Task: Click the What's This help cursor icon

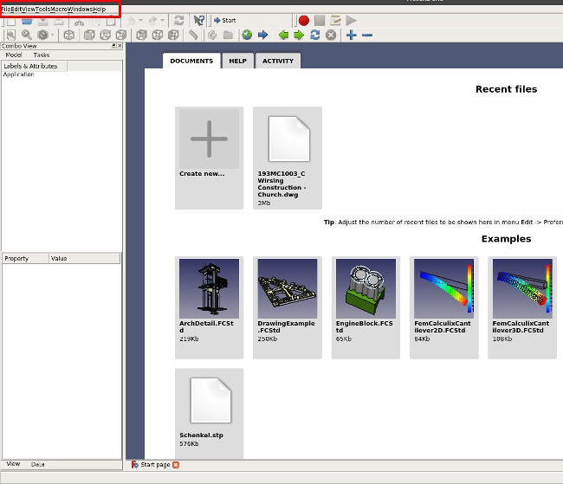Action: click(x=200, y=20)
